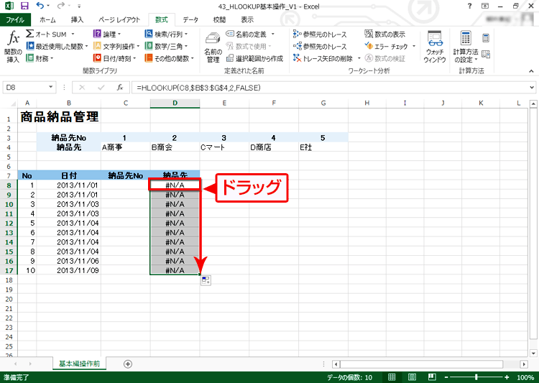Expand the formula bar chevron
The width and height of the screenshot is (539, 383).
[532, 88]
